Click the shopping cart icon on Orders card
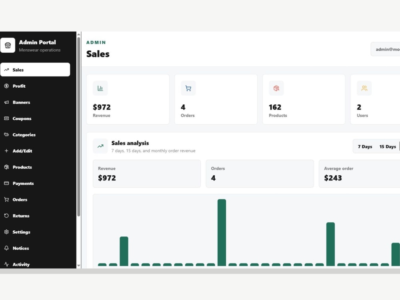 click(188, 88)
